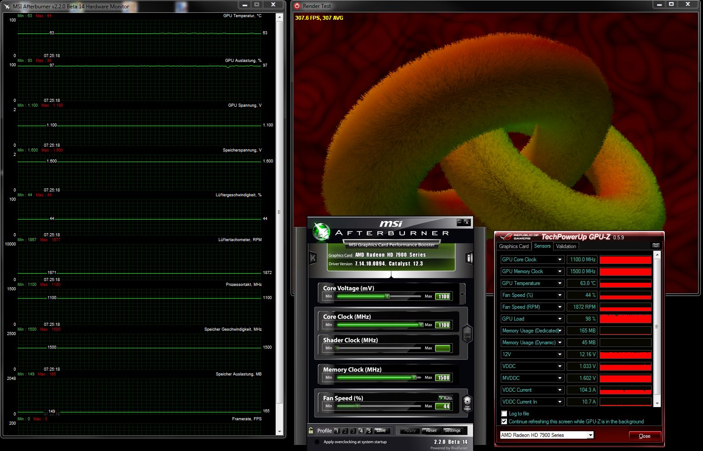The image size is (703, 451).
Task: Enable the Log to file checkbox
Action: (504, 414)
